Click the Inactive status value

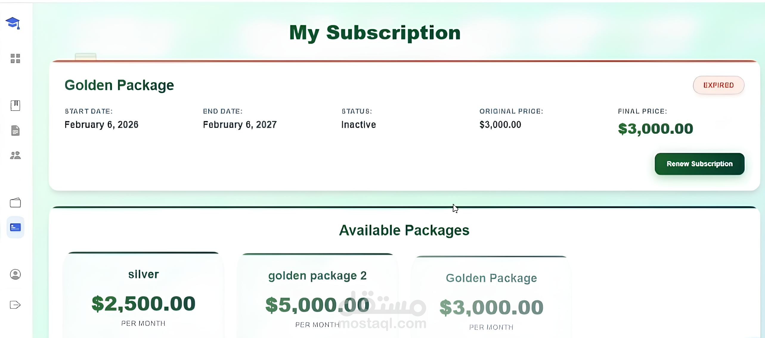point(358,125)
